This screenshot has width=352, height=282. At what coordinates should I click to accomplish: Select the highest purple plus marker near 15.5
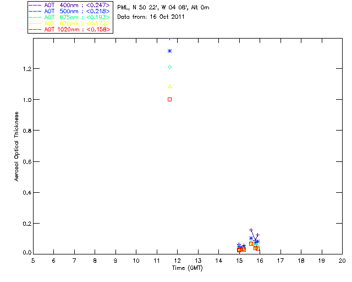click(x=251, y=230)
